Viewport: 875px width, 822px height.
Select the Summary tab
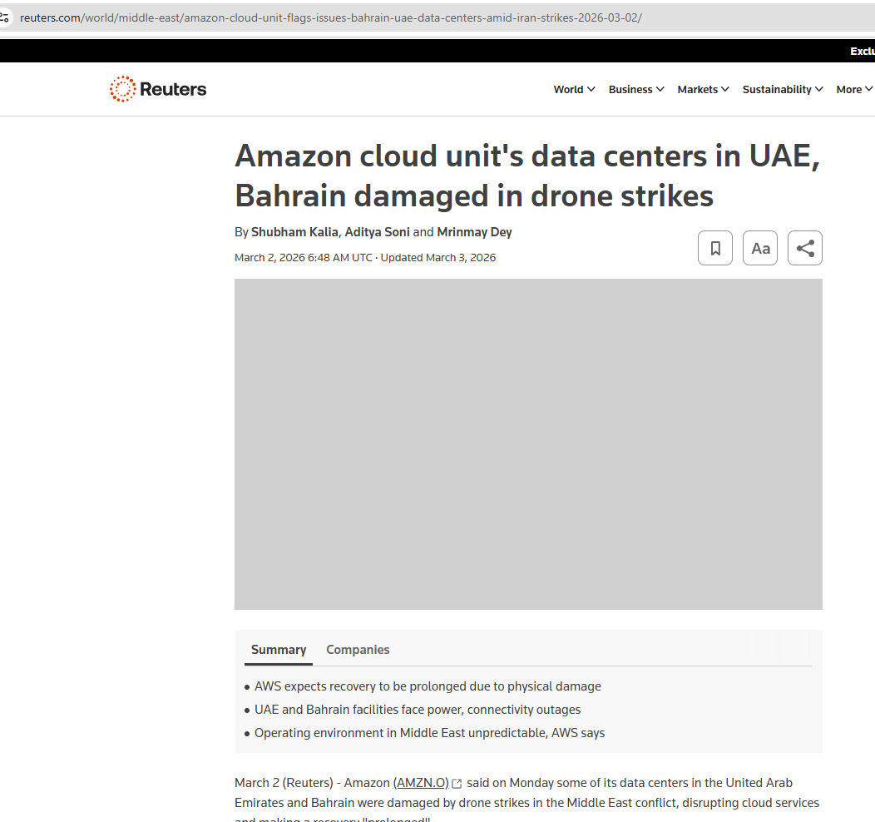[279, 650]
